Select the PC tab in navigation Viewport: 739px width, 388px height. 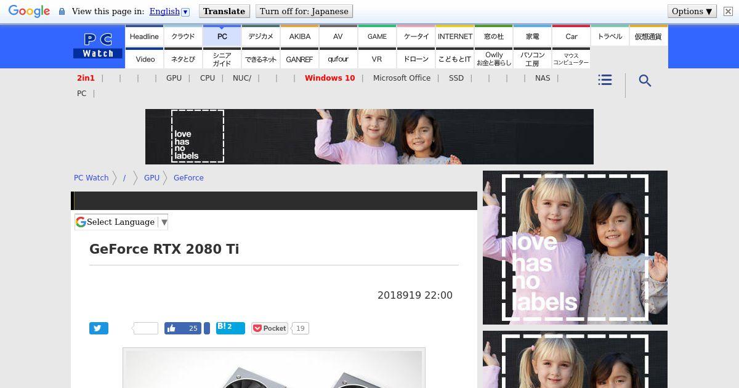pos(222,36)
